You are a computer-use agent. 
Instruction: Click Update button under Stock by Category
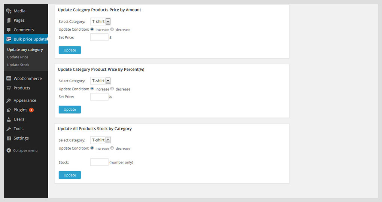(70, 175)
